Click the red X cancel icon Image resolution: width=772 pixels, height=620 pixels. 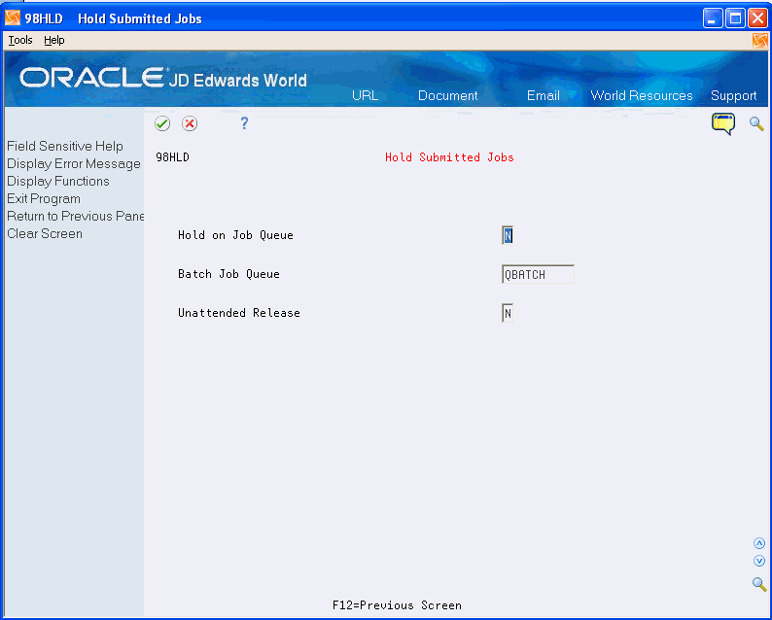tap(190, 123)
